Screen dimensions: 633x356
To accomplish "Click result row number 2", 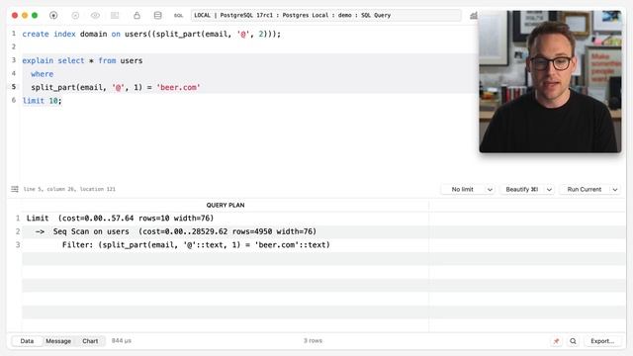I will [x=18, y=231].
